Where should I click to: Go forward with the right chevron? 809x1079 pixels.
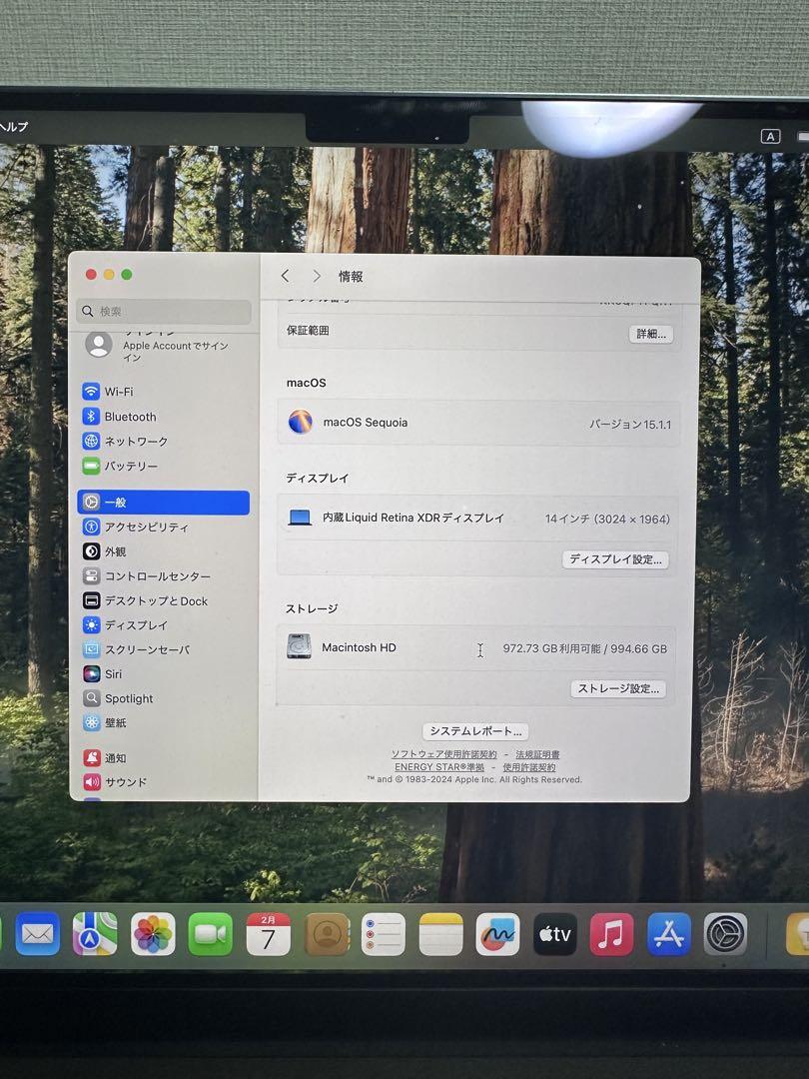click(x=317, y=276)
